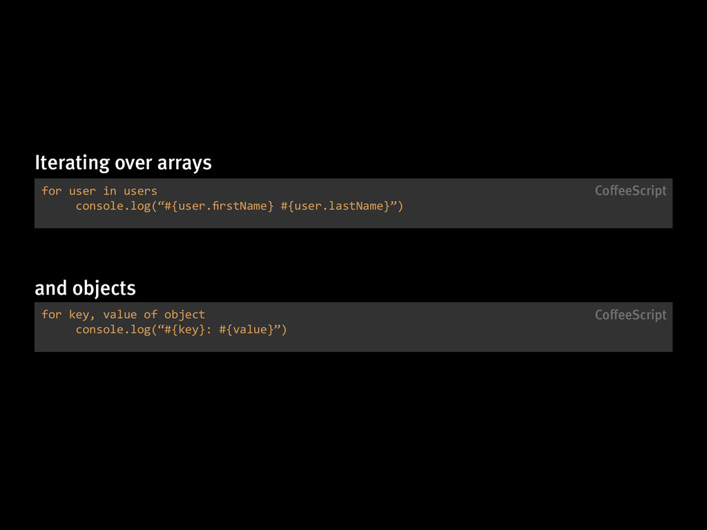Click the word 'value' in the for statement
Screen dimensions: 707x530
pos(120,315)
